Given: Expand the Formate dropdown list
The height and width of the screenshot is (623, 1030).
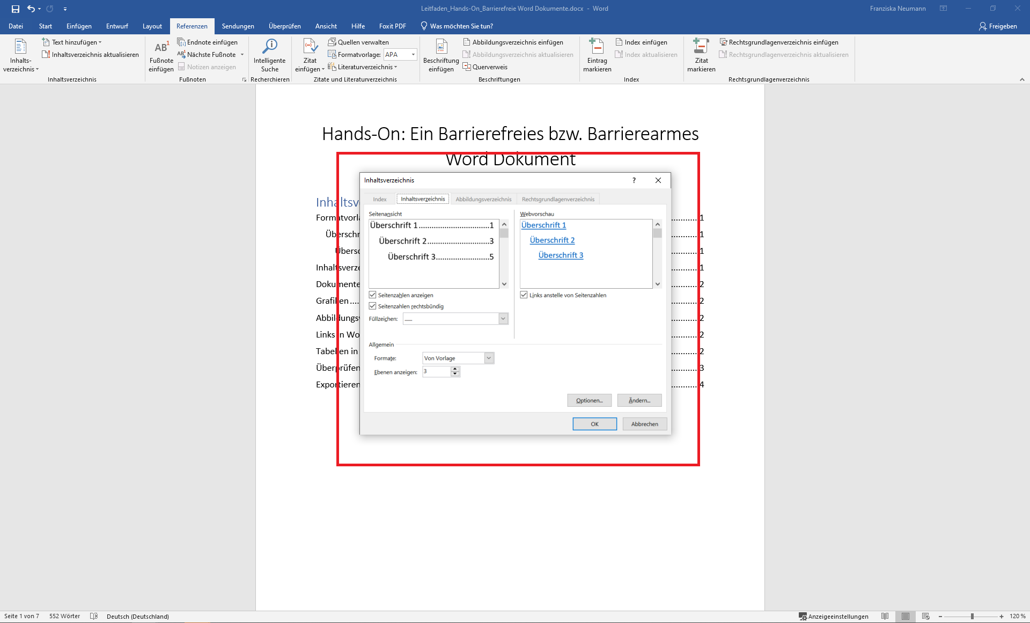Looking at the screenshot, I should 489,358.
